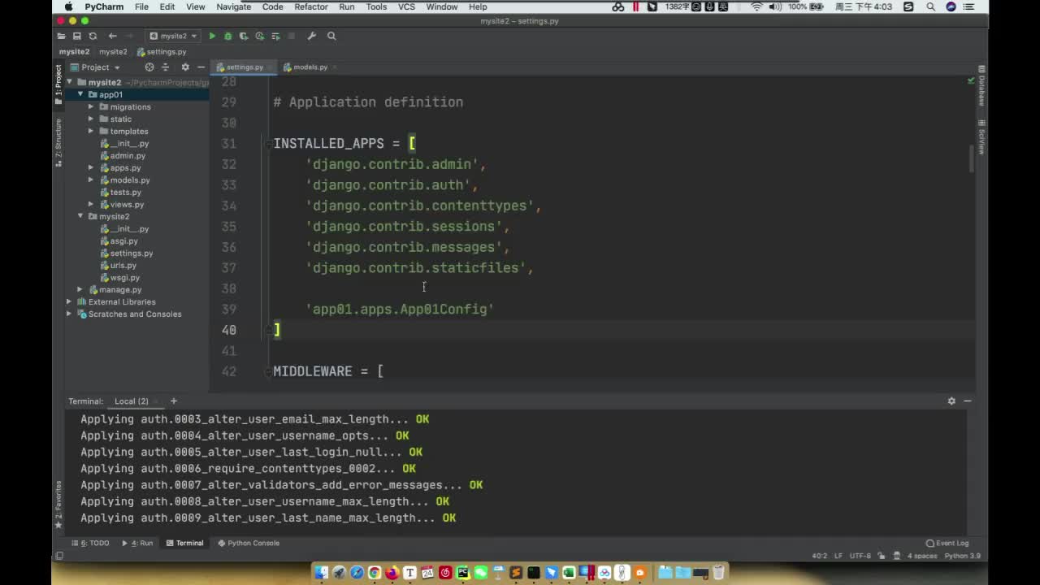Switch to the models.py editor tab
Image resolution: width=1040 pixels, height=585 pixels.
tap(310, 67)
